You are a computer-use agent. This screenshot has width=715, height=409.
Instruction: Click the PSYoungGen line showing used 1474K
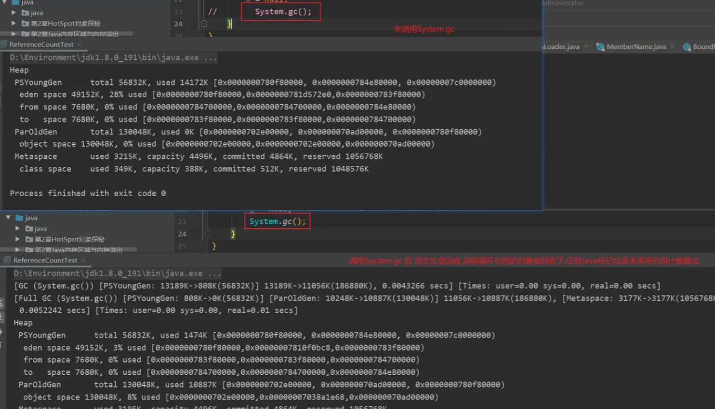[x=257, y=335]
